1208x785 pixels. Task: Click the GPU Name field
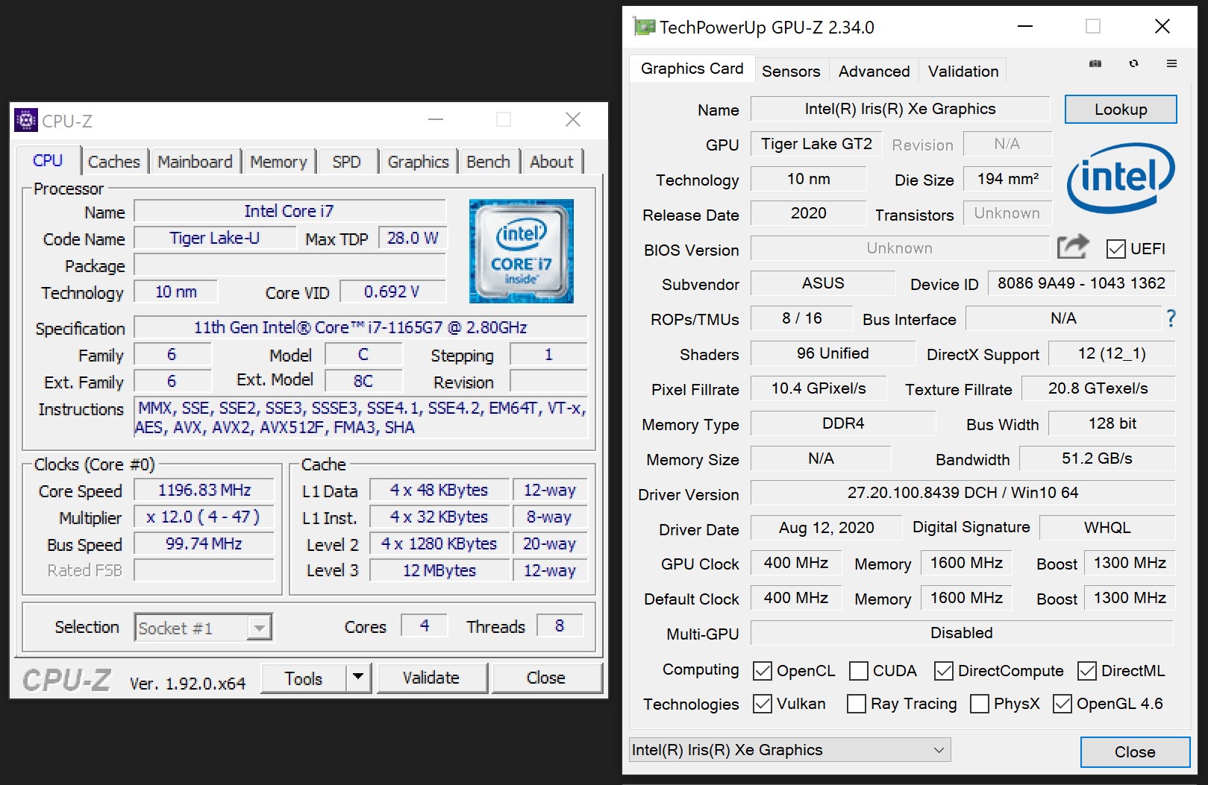[x=900, y=109]
